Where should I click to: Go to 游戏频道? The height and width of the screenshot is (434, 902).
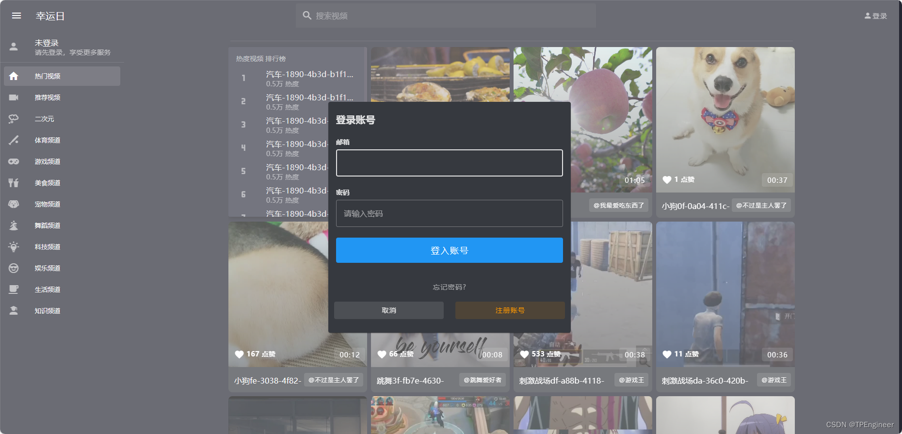point(62,161)
